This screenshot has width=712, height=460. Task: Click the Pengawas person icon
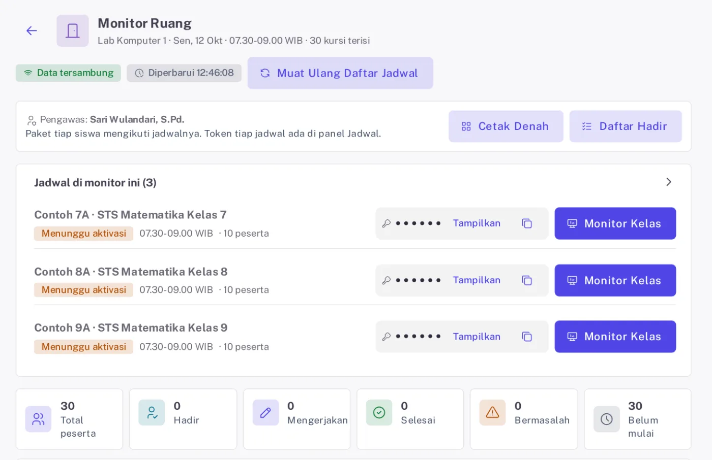click(32, 120)
